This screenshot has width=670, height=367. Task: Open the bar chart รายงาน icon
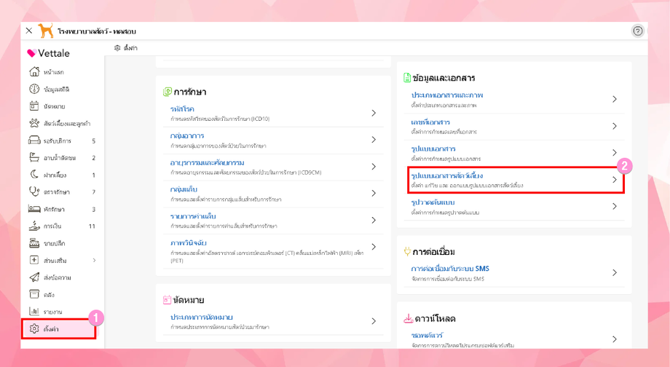click(34, 312)
